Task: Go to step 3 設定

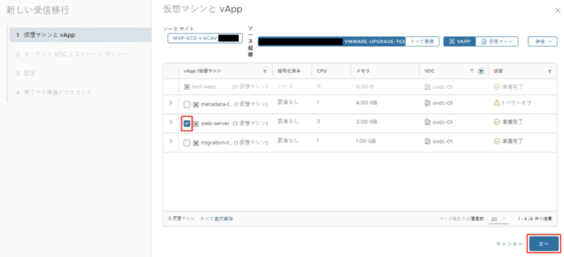Action: pyautogui.click(x=26, y=73)
